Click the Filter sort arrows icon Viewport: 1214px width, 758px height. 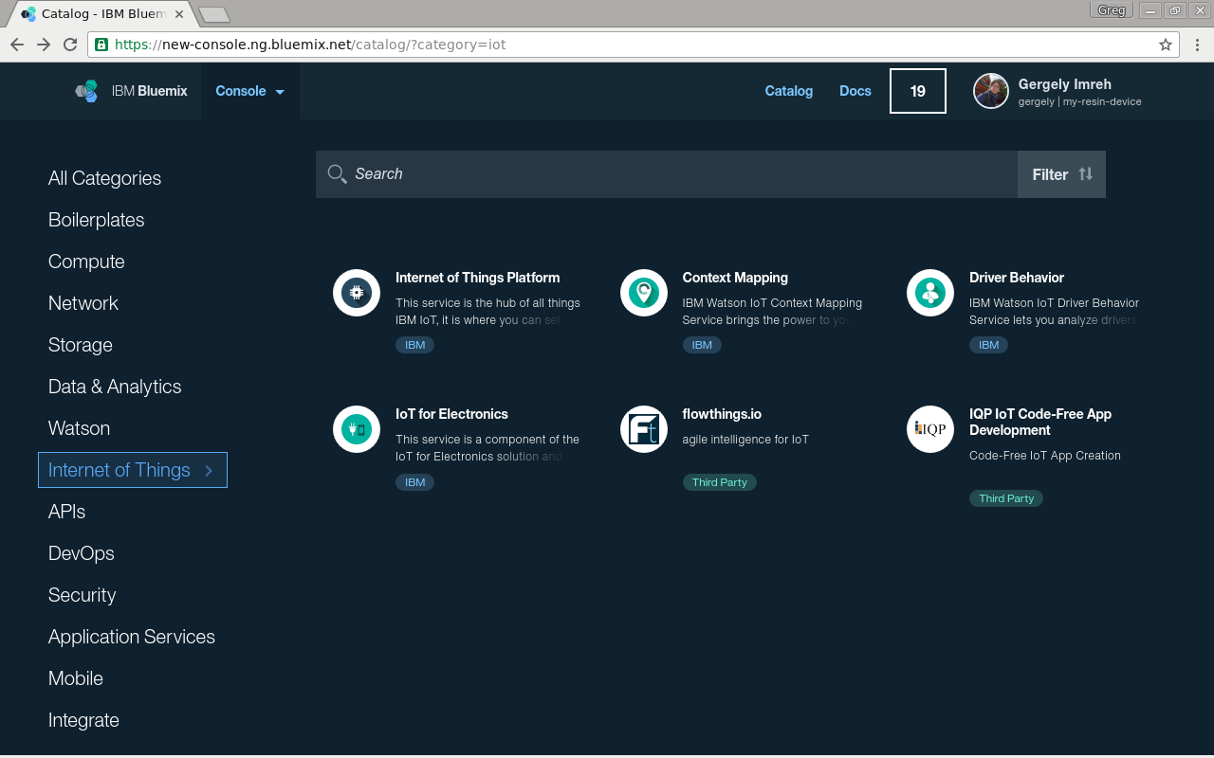point(1086,174)
